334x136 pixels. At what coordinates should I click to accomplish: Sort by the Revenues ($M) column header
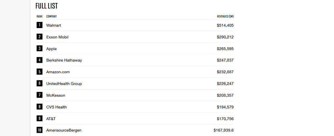tap(225, 16)
